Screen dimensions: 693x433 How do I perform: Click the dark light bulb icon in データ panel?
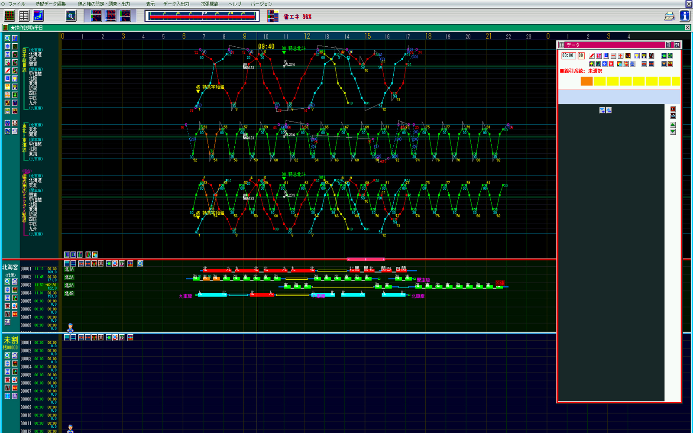(644, 56)
